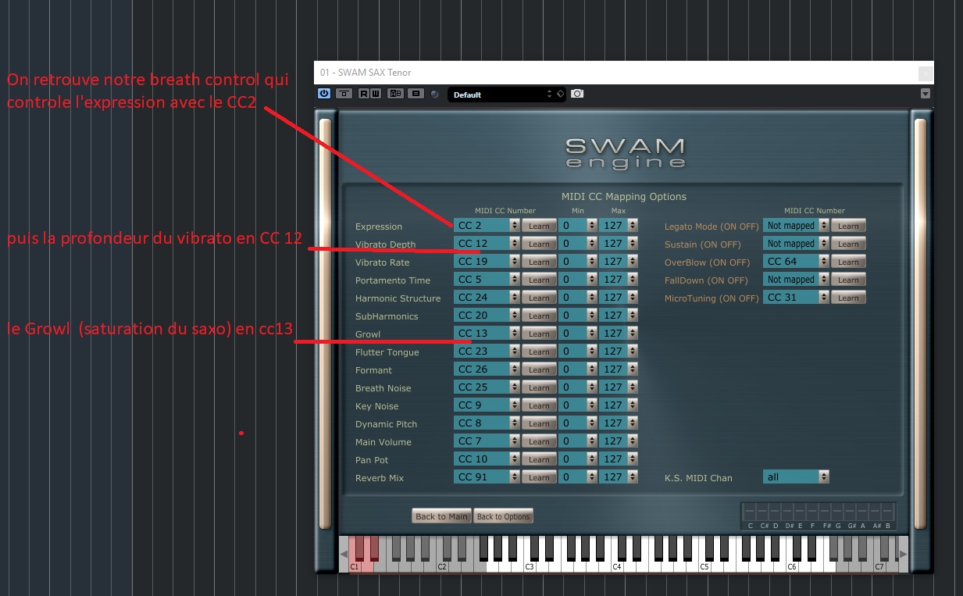Click MIDI CC Mapping Options heading
The image size is (963, 596).
[624, 197]
